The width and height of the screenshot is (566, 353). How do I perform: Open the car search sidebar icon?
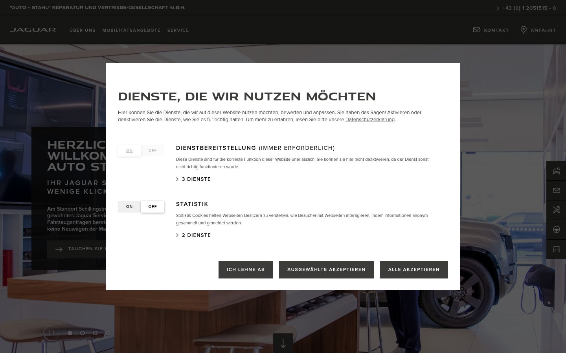[556, 171]
